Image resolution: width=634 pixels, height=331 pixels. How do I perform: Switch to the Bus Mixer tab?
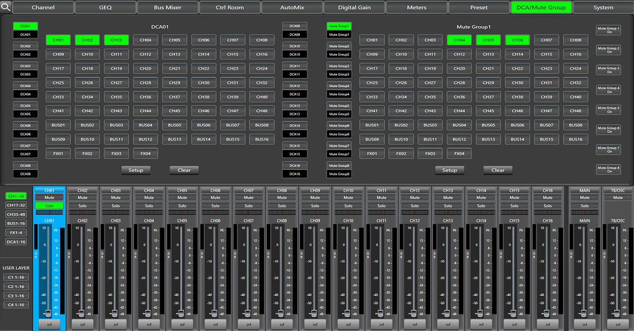click(x=166, y=7)
